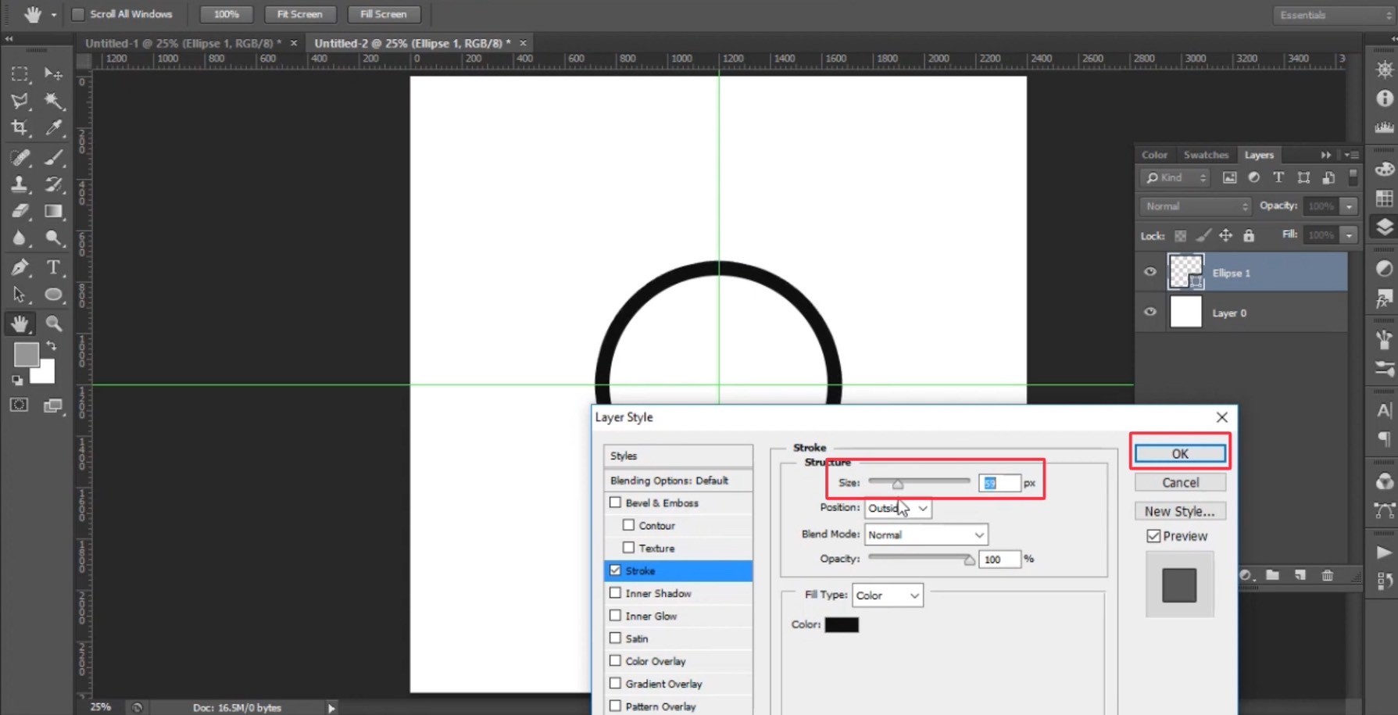Image resolution: width=1398 pixels, height=715 pixels.
Task: Select the Pen tool
Action: (20, 268)
